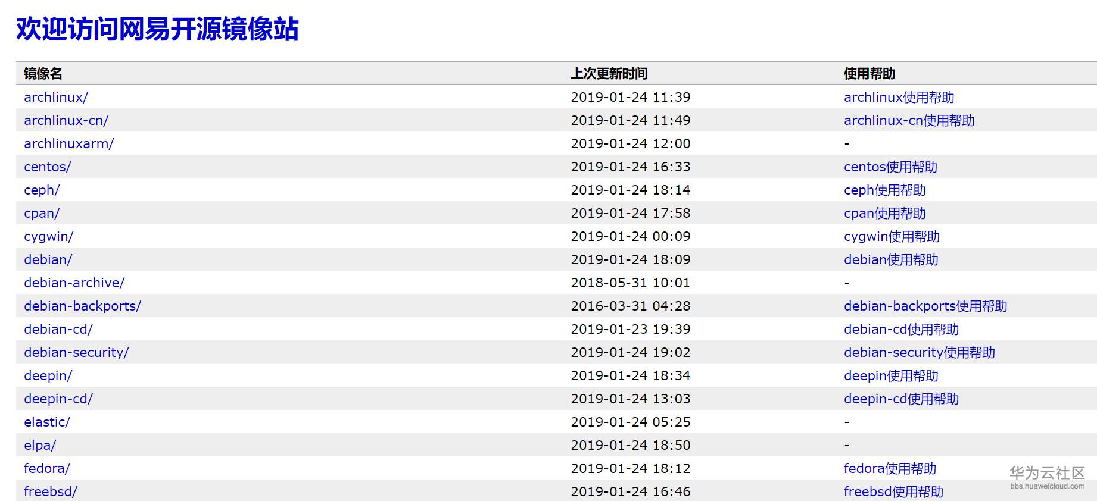The width and height of the screenshot is (1097, 501).
Task: Click the fedora使用帮助 help link
Action: 890,469
